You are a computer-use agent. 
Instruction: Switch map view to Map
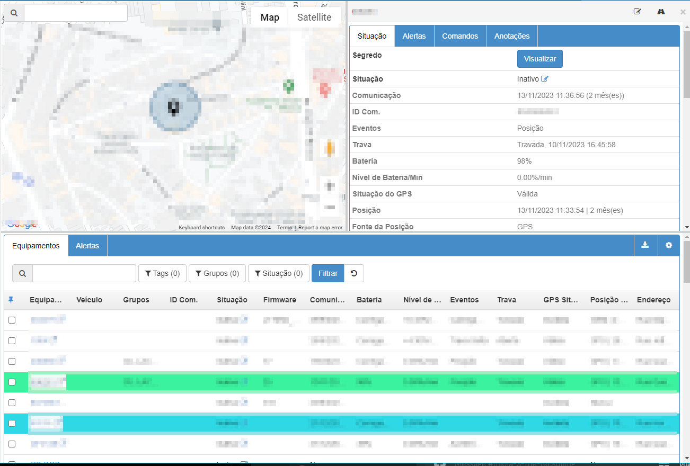270,17
